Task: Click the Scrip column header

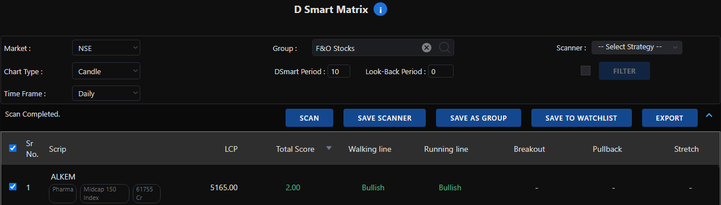Action: (57, 149)
